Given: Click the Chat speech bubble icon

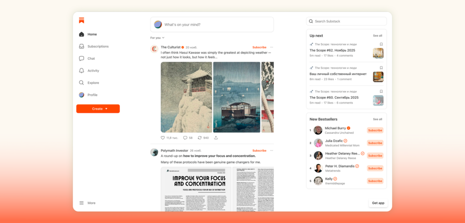Looking at the screenshot, I should pos(82,59).
